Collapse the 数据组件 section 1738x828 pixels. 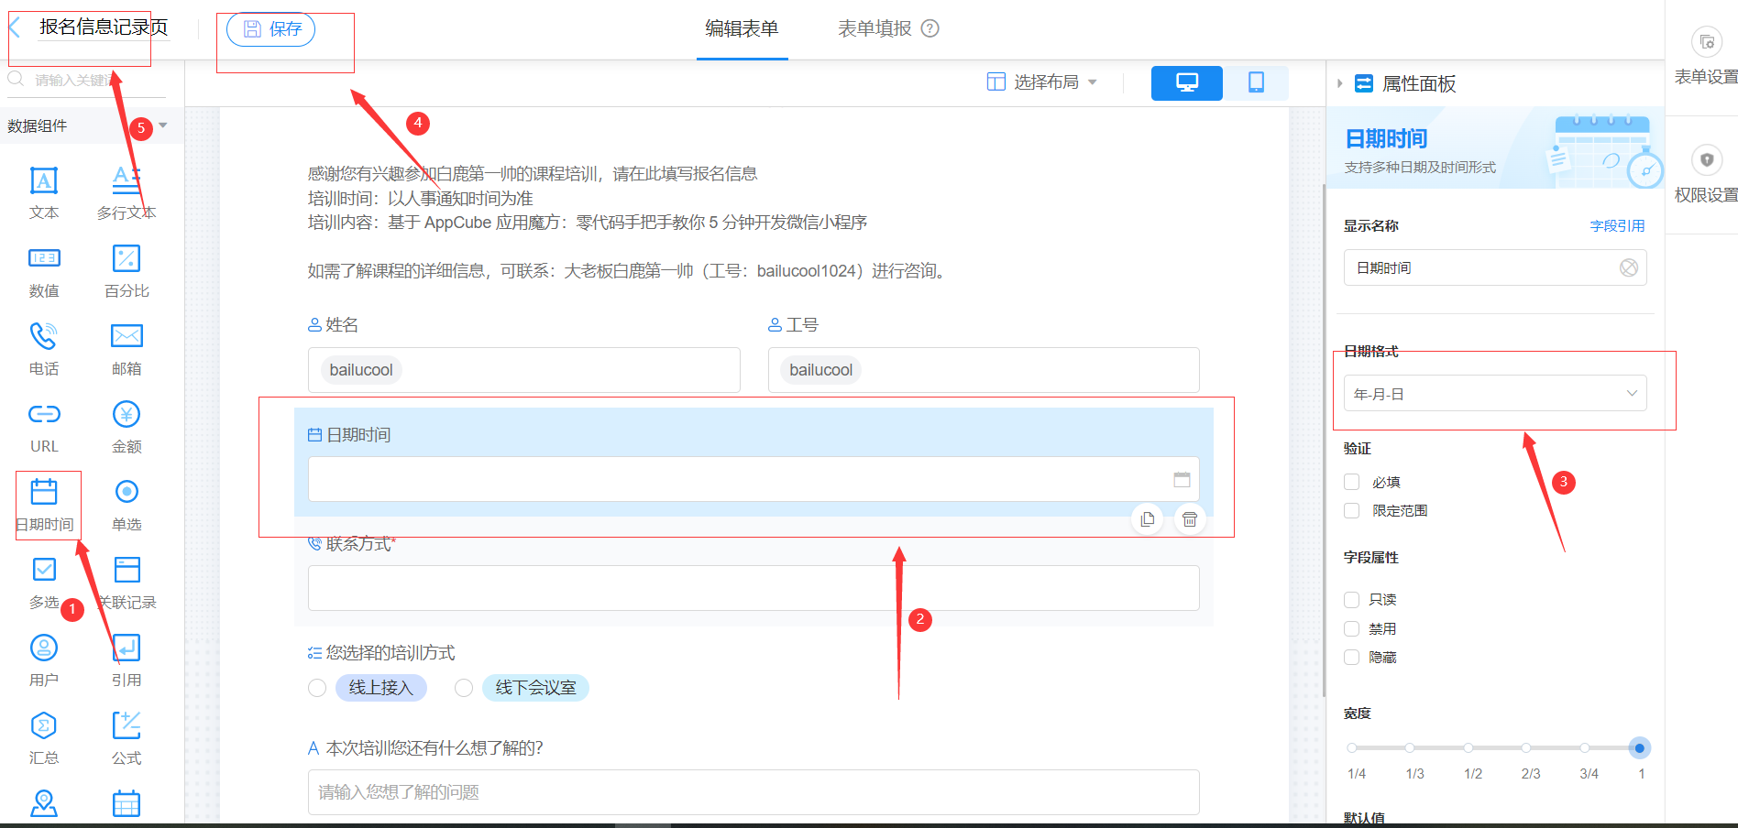163,125
